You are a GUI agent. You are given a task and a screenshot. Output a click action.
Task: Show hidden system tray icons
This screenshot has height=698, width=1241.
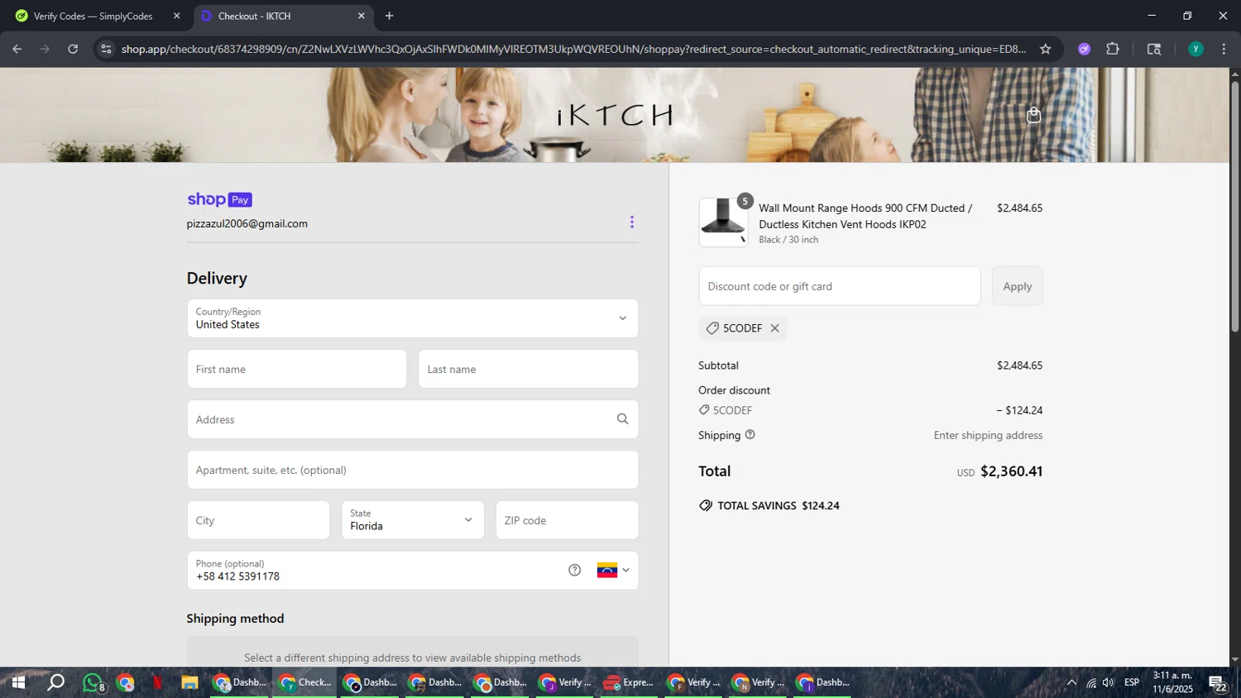click(x=1071, y=683)
